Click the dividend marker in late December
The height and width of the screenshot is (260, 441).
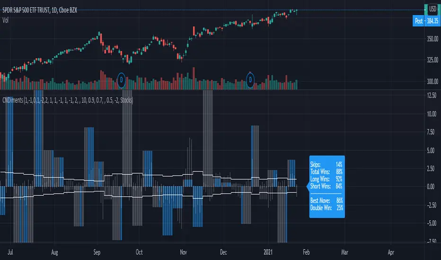[x=250, y=80]
